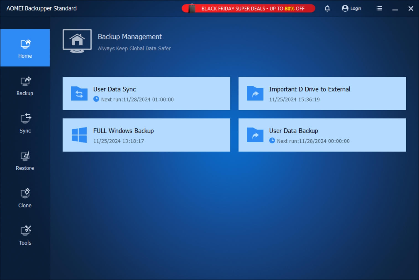
Task: Click folder arrow icon on Important D Drive task
Action: (255, 93)
